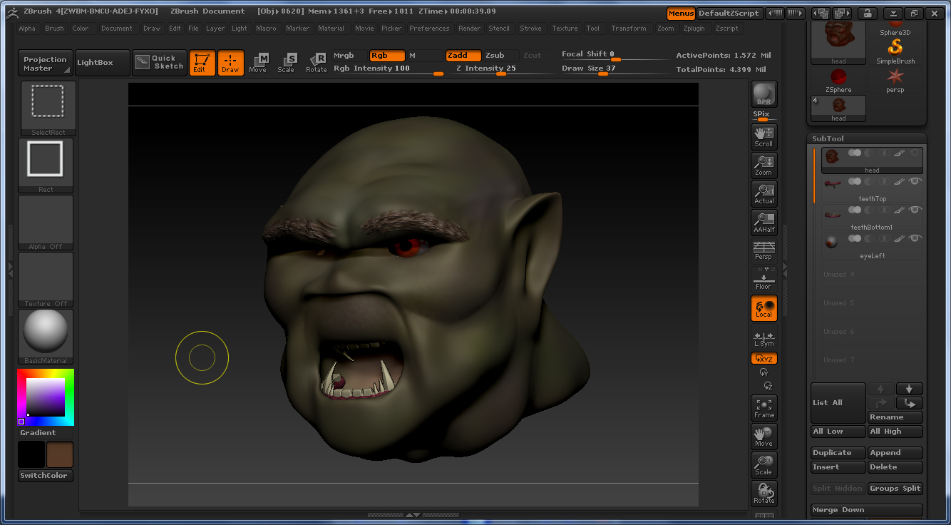
Task: Frame the model in canvas
Action: click(x=764, y=408)
